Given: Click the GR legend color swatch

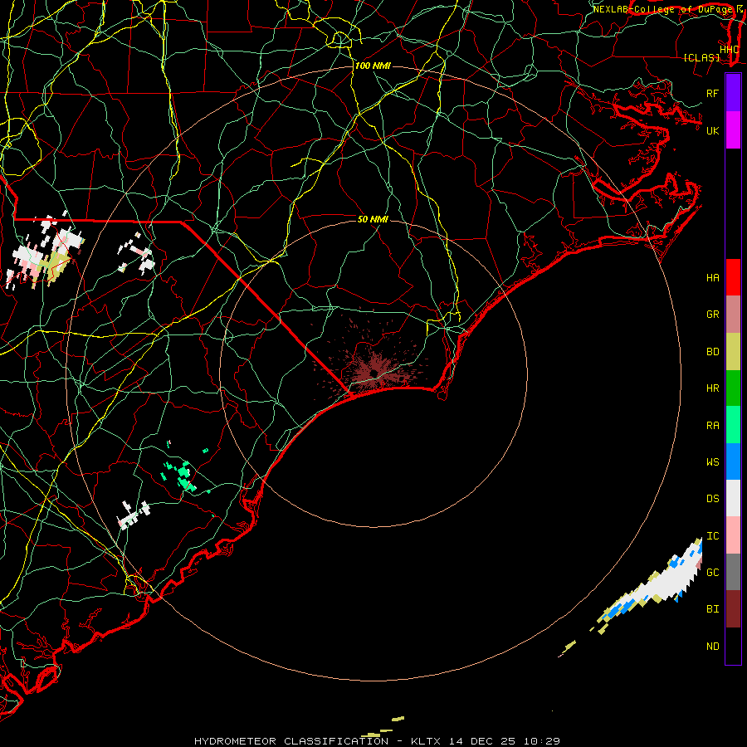Looking at the screenshot, I should [x=733, y=315].
